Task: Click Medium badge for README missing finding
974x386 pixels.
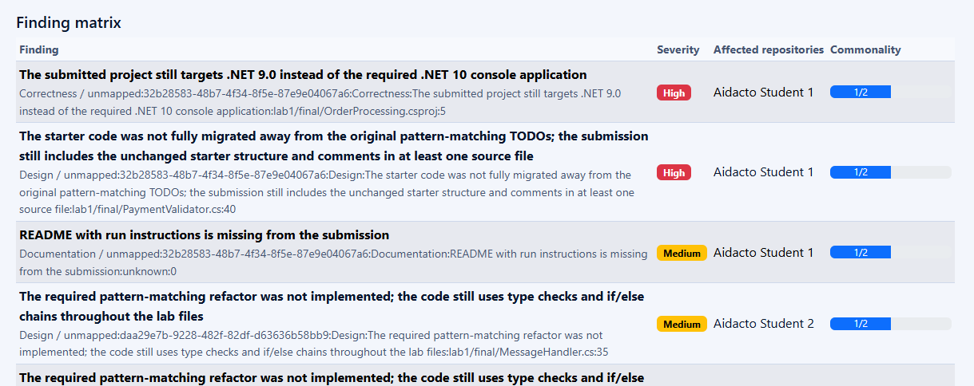Action: coord(682,253)
